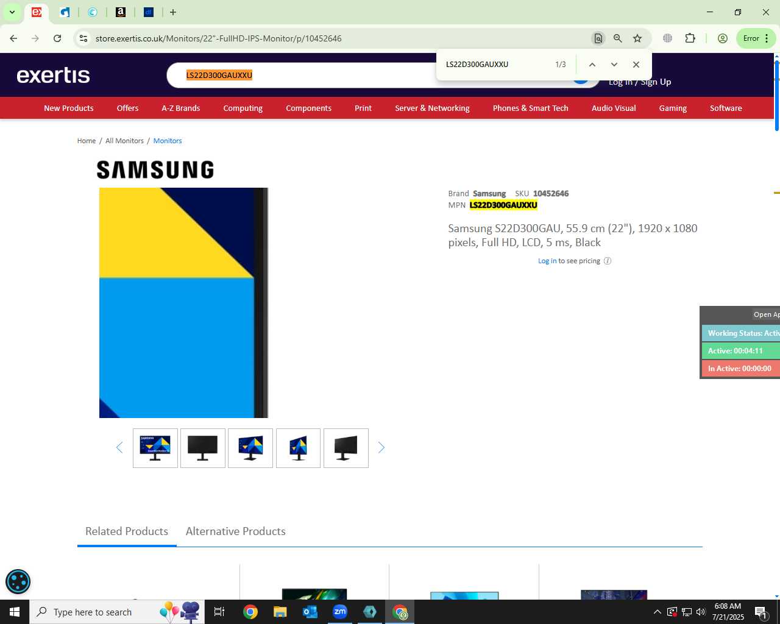780x624 pixels.
Task: Open File Explorer from the taskbar
Action: pos(280,612)
